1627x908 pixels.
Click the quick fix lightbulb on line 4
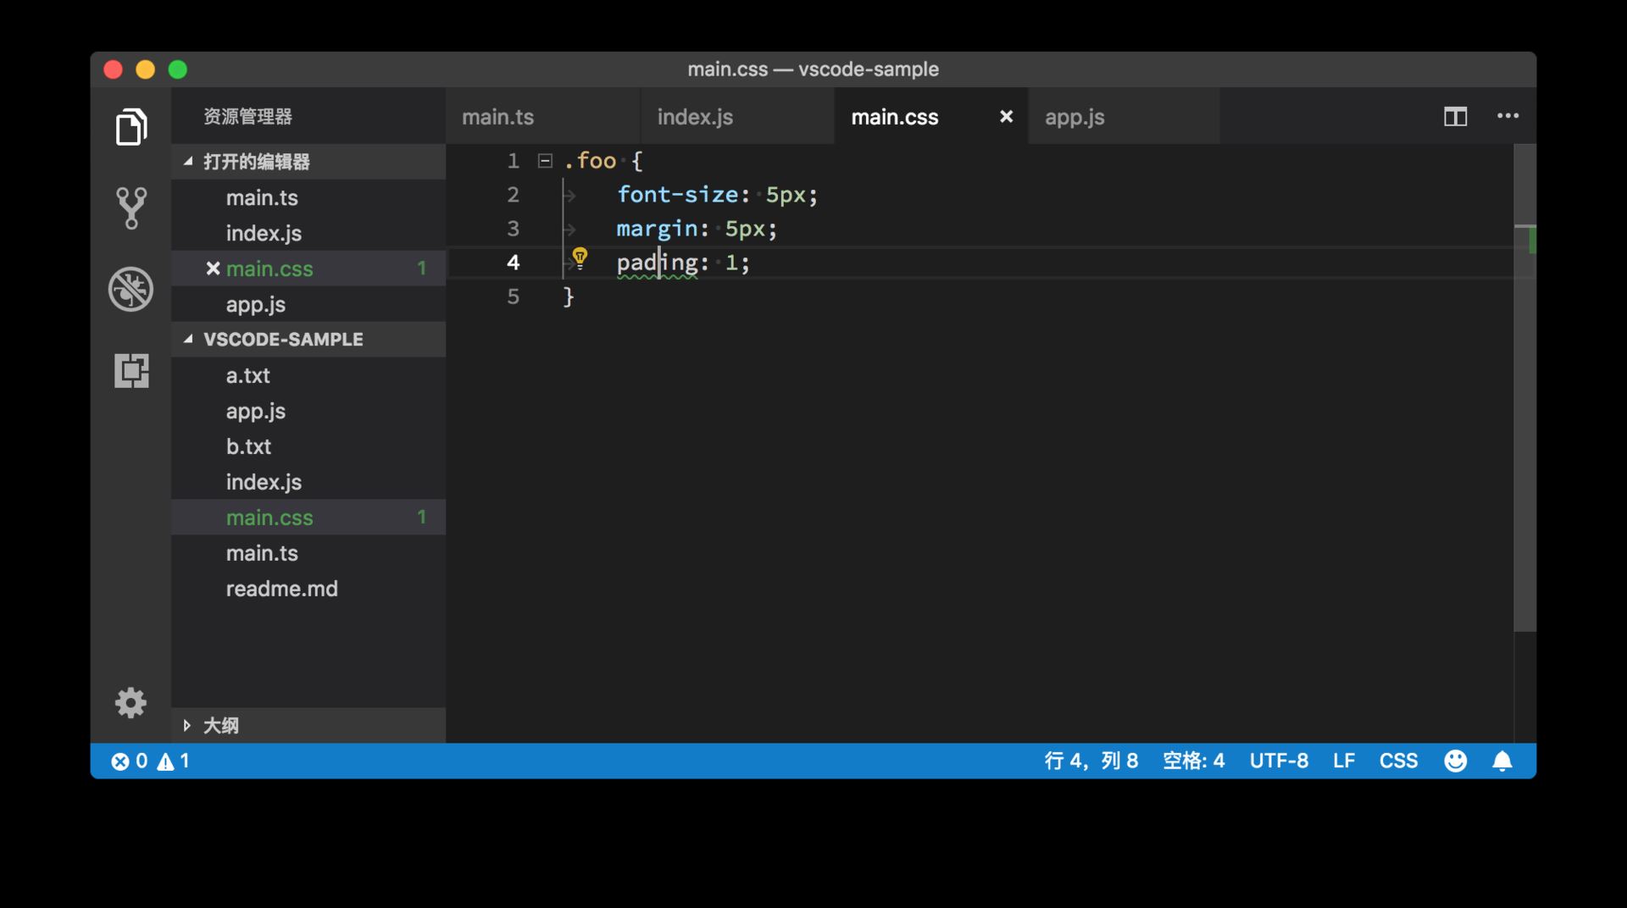[581, 257]
